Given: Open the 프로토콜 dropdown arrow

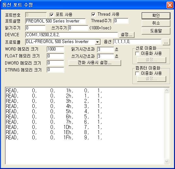Looking at the screenshot, I should click(97, 42).
